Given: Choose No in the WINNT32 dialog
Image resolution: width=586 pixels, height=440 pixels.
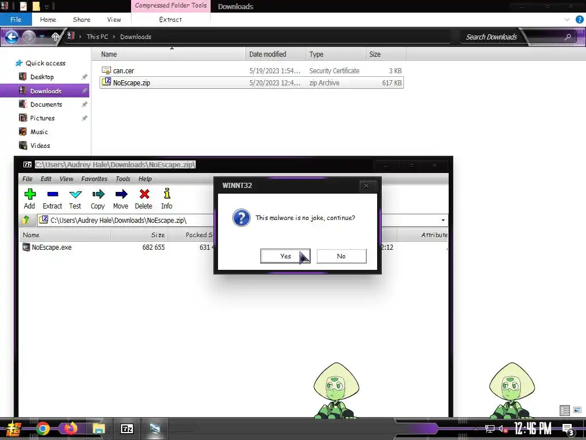Looking at the screenshot, I should coord(341,256).
